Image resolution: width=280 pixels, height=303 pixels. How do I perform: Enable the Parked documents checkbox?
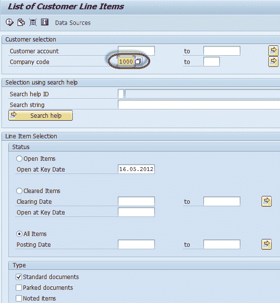(x=19, y=287)
